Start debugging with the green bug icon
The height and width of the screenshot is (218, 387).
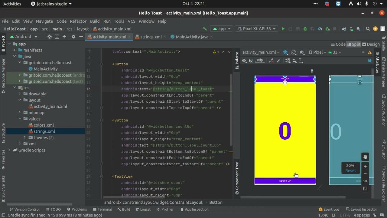point(305,29)
